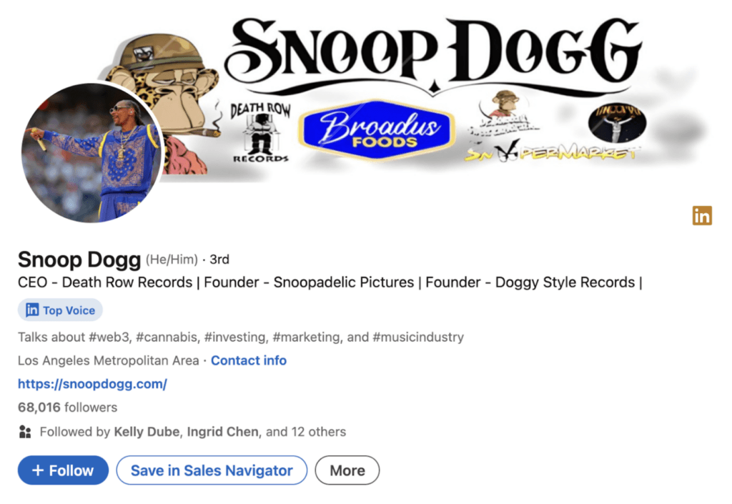
Task: Click the Snoopermarket logo in banner
Action: click(553, 152)
